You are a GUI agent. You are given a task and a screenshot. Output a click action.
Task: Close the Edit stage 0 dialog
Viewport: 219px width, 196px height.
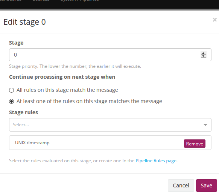click(x=214, y=20)
